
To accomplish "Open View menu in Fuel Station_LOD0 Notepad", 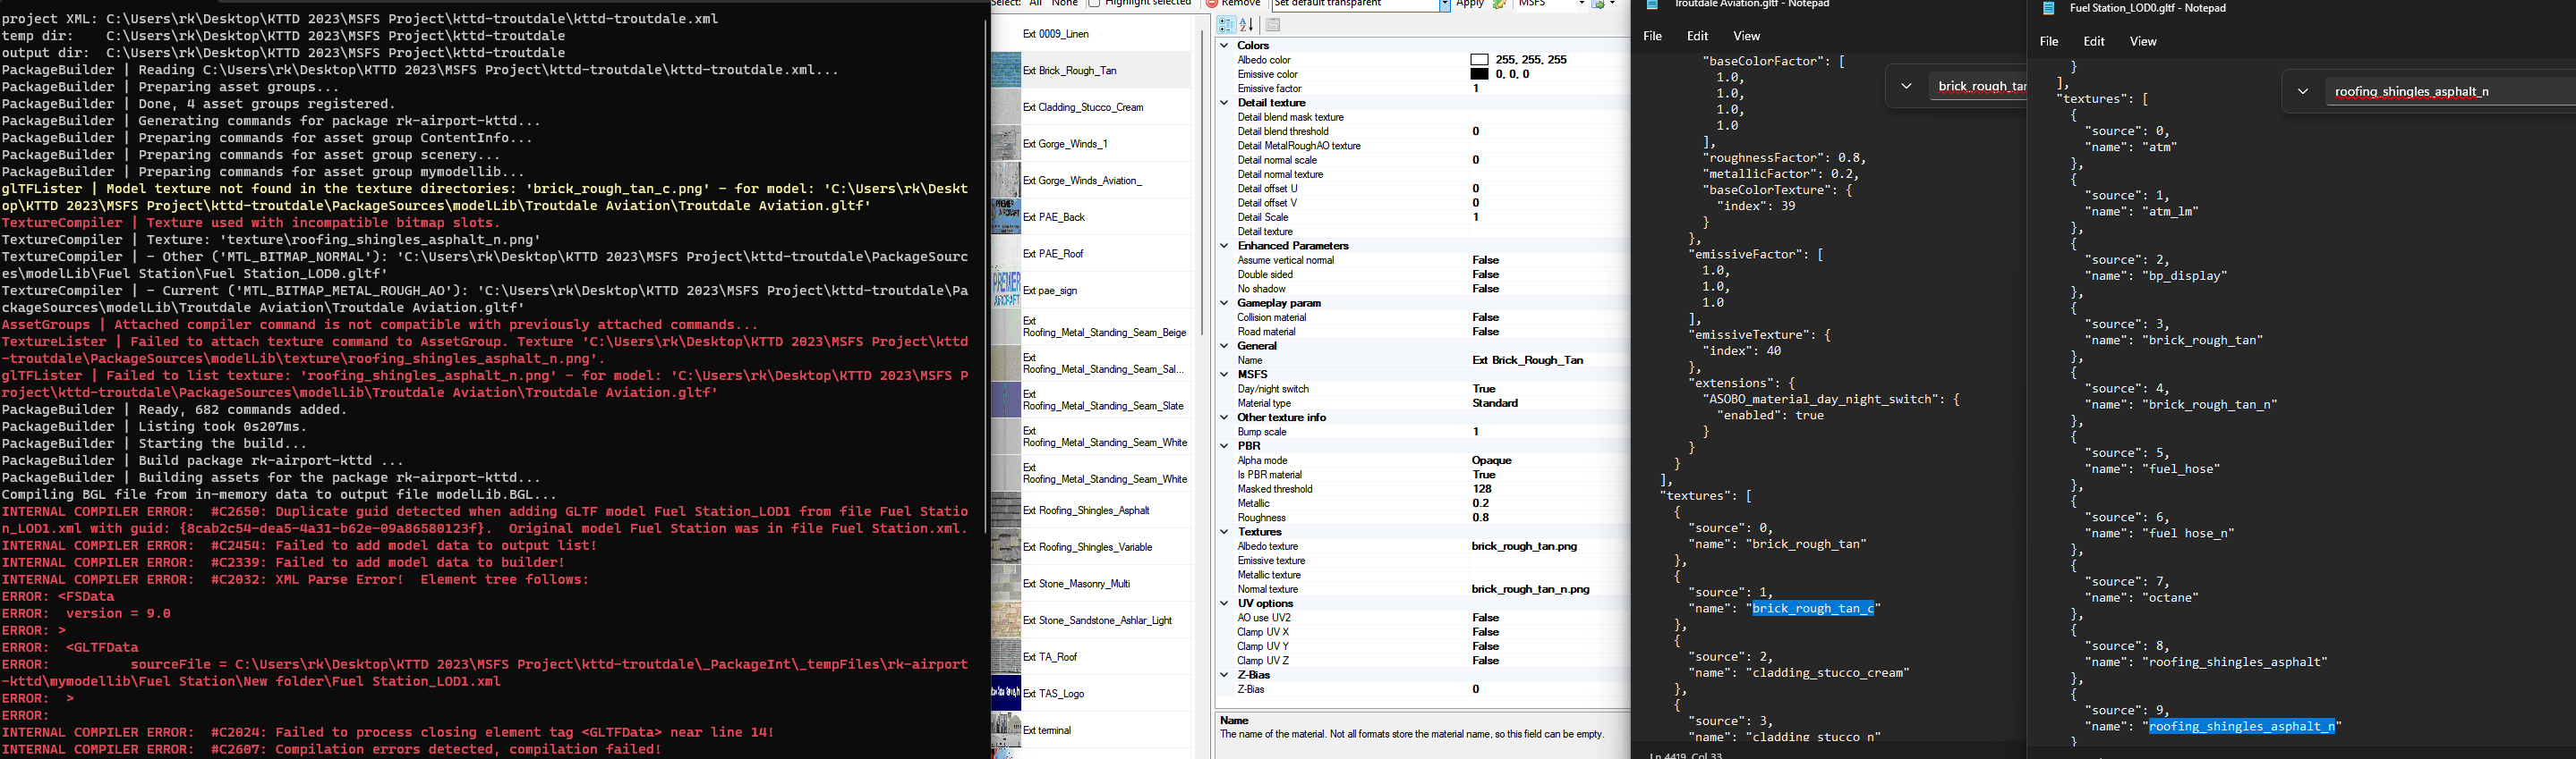I will coord(2142,41).
